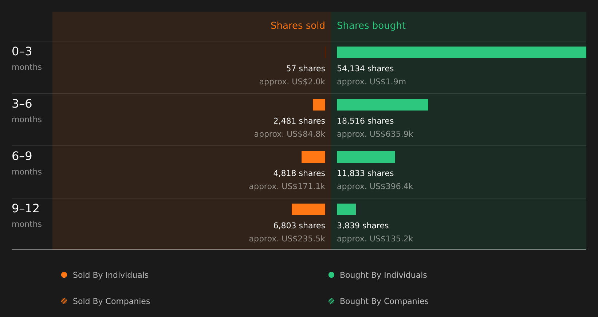
Task: Click the 6,803 shares value
Action: click(x=299, y=226)
